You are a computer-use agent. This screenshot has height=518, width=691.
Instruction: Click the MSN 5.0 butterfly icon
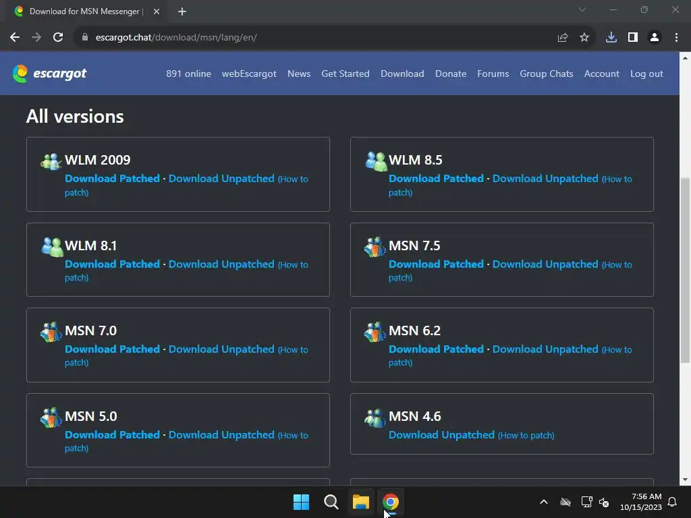pos(51,418)
